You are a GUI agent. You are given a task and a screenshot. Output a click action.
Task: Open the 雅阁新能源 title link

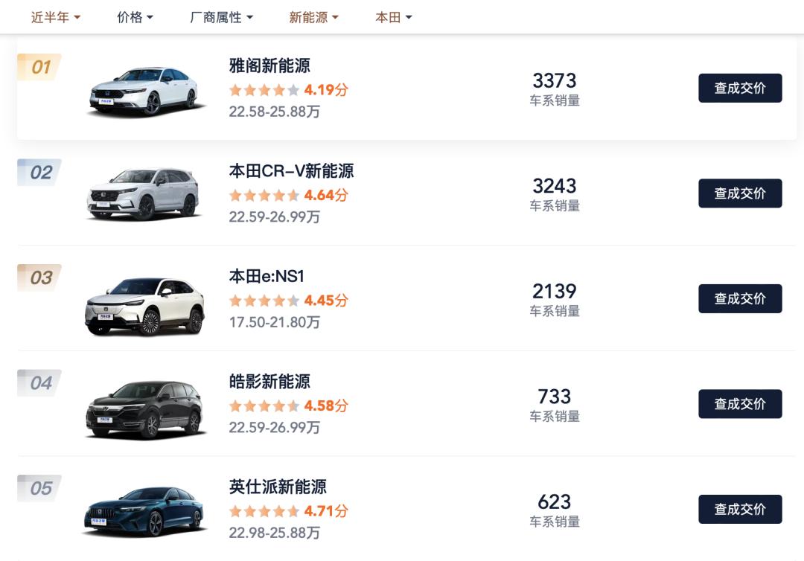(269, 65)
